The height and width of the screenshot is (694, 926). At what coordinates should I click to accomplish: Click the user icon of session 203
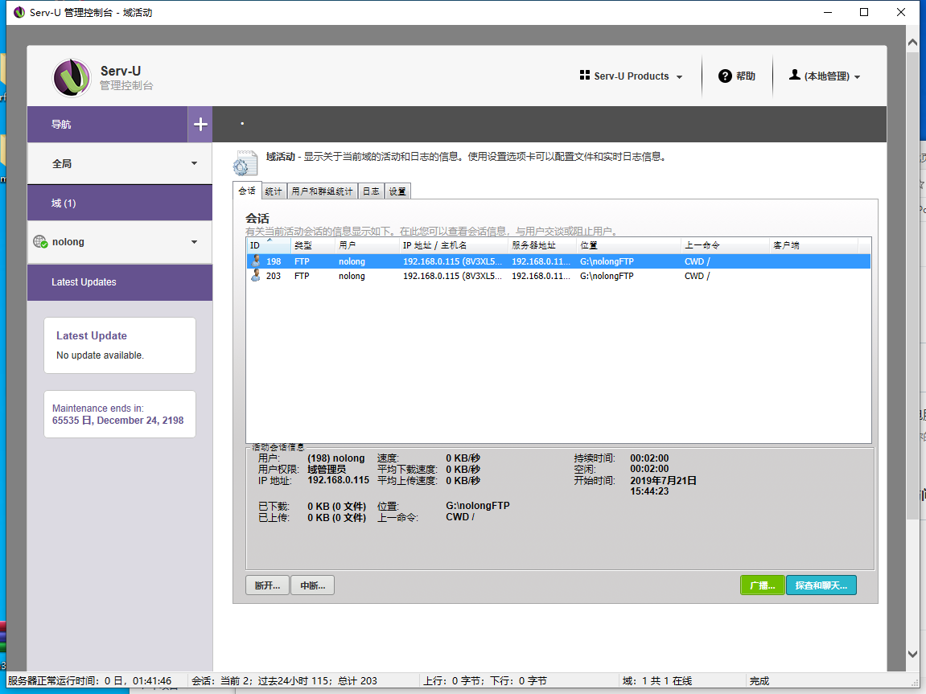[256, 276]
